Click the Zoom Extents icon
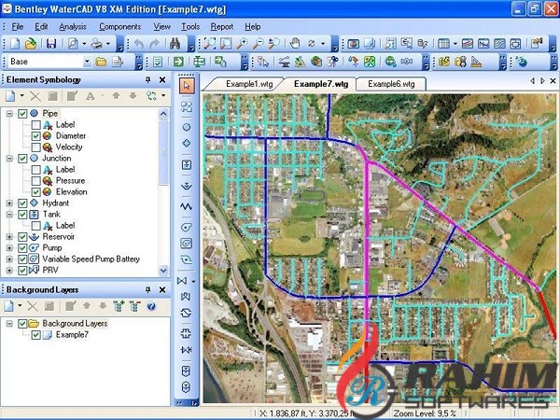This screenshot has height=420, width=560. point(210,44)
